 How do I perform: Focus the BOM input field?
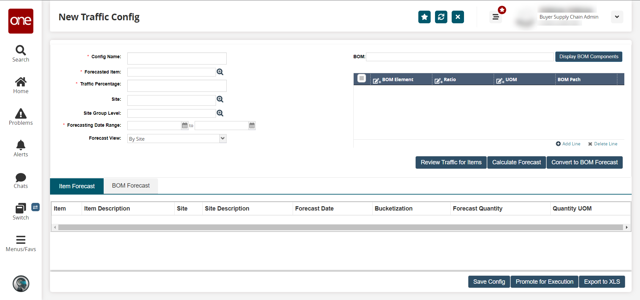(x=460, y=57)
